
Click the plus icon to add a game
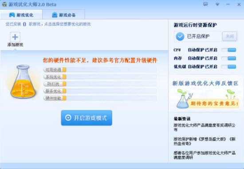[x=15, y=37]
